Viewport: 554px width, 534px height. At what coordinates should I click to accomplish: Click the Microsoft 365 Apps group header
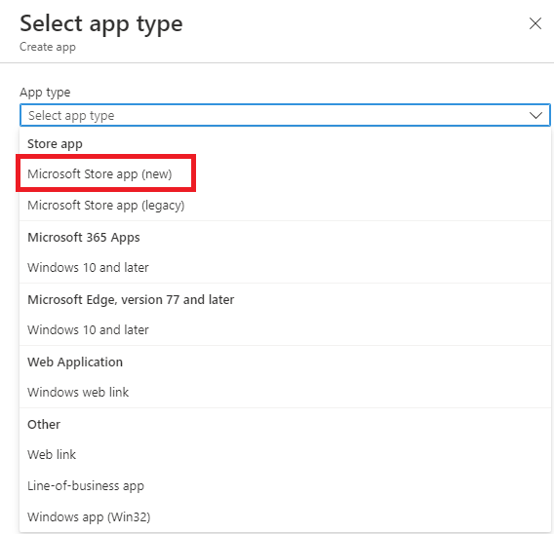pos(84,237)
